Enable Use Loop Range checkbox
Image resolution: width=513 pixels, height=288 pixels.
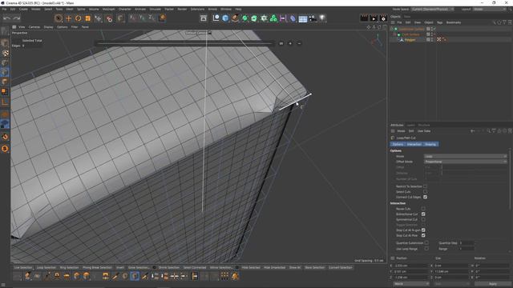[426, 249]
